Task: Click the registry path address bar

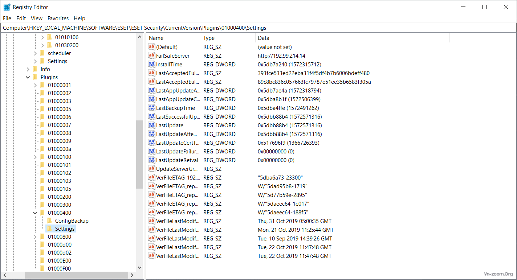Action: click(254, 28)
